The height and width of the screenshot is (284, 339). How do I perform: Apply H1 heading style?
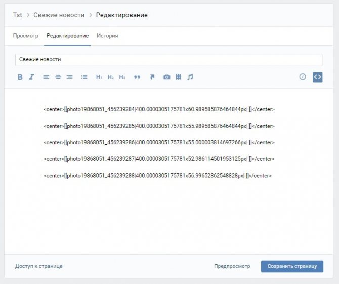[99, 77]
